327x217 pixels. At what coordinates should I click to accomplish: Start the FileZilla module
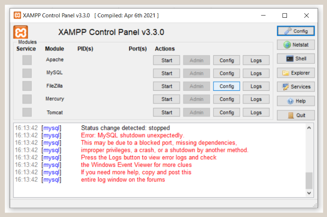coord(166,86)
